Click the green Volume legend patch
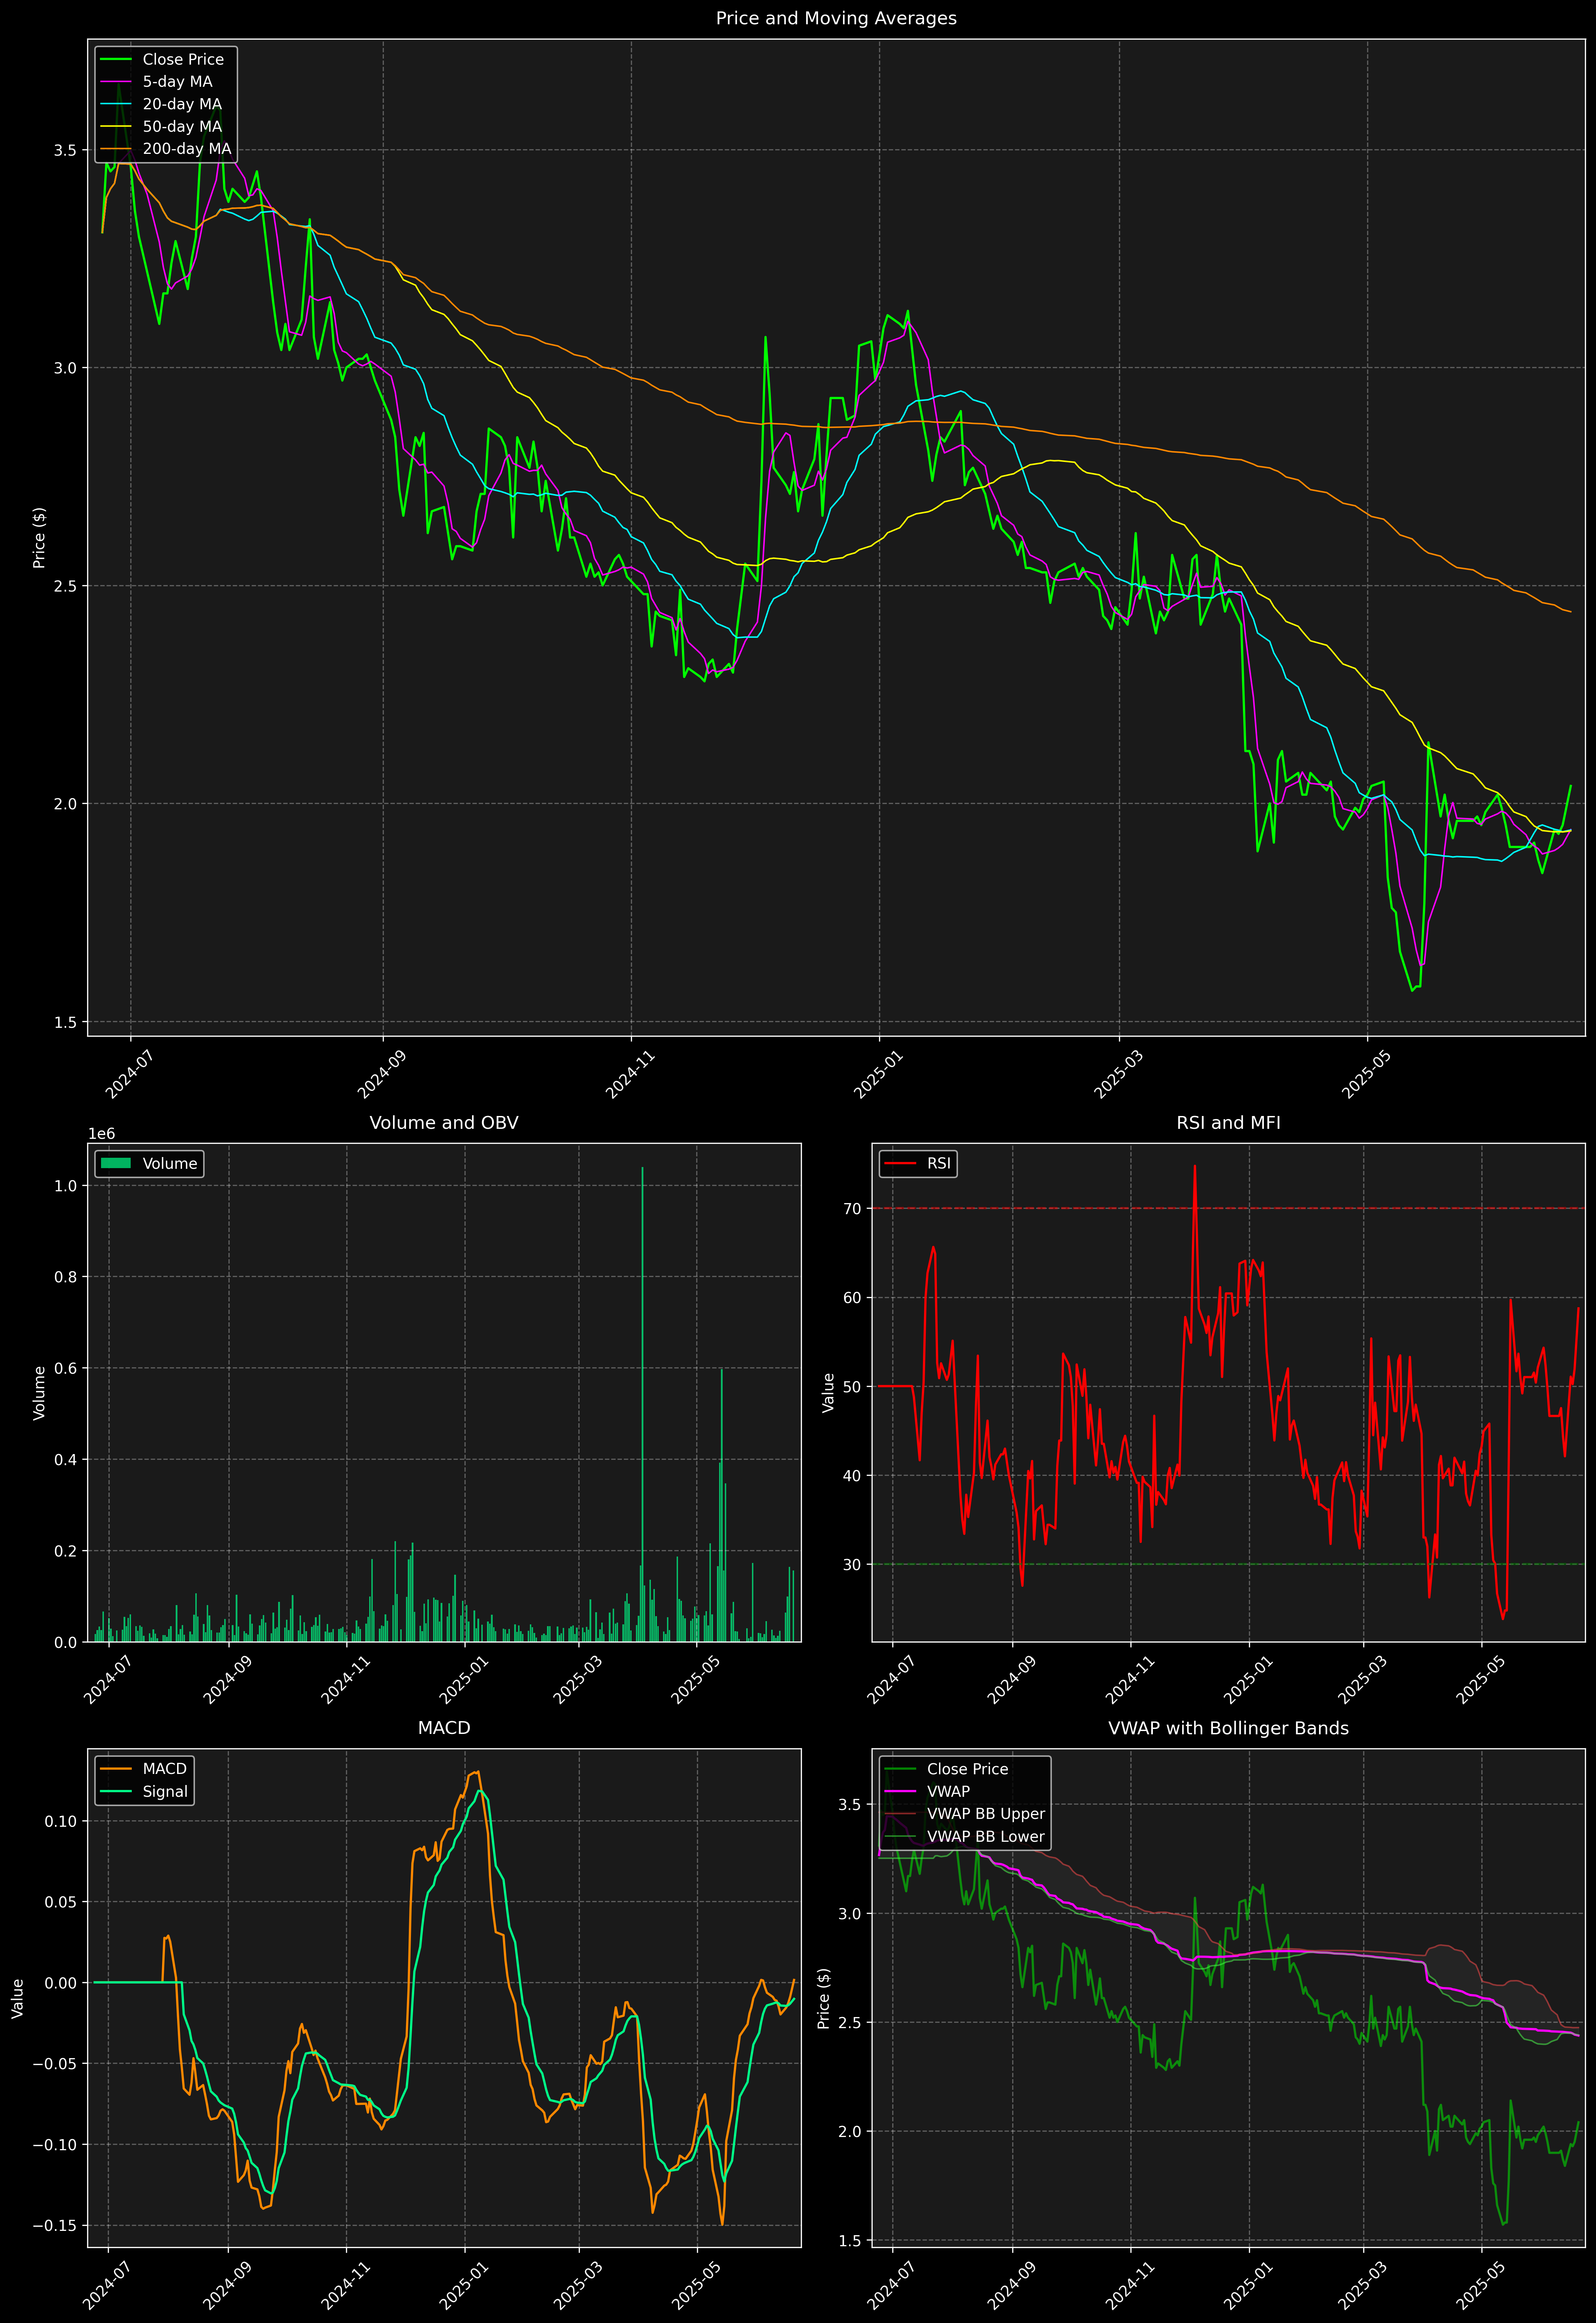 click(x=116, y=1163)
